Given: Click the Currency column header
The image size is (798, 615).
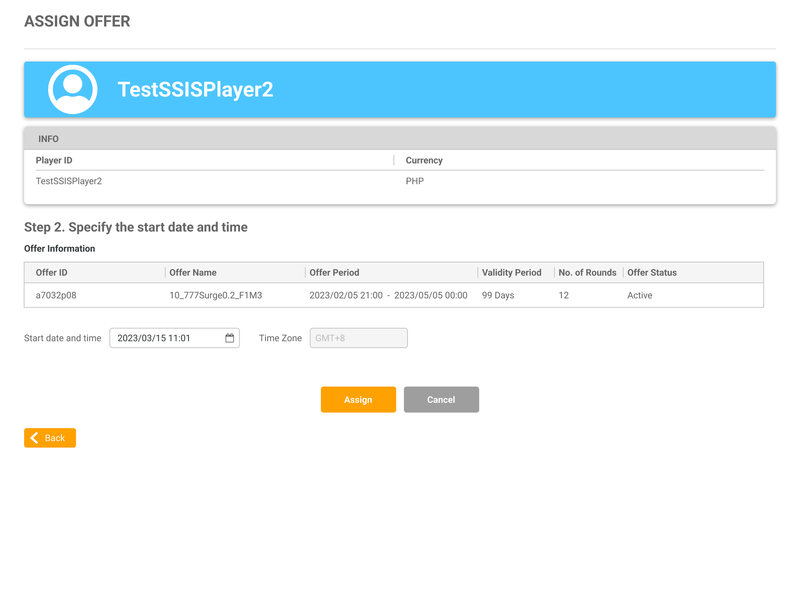Looking at the screenshot, I should 424,161.
